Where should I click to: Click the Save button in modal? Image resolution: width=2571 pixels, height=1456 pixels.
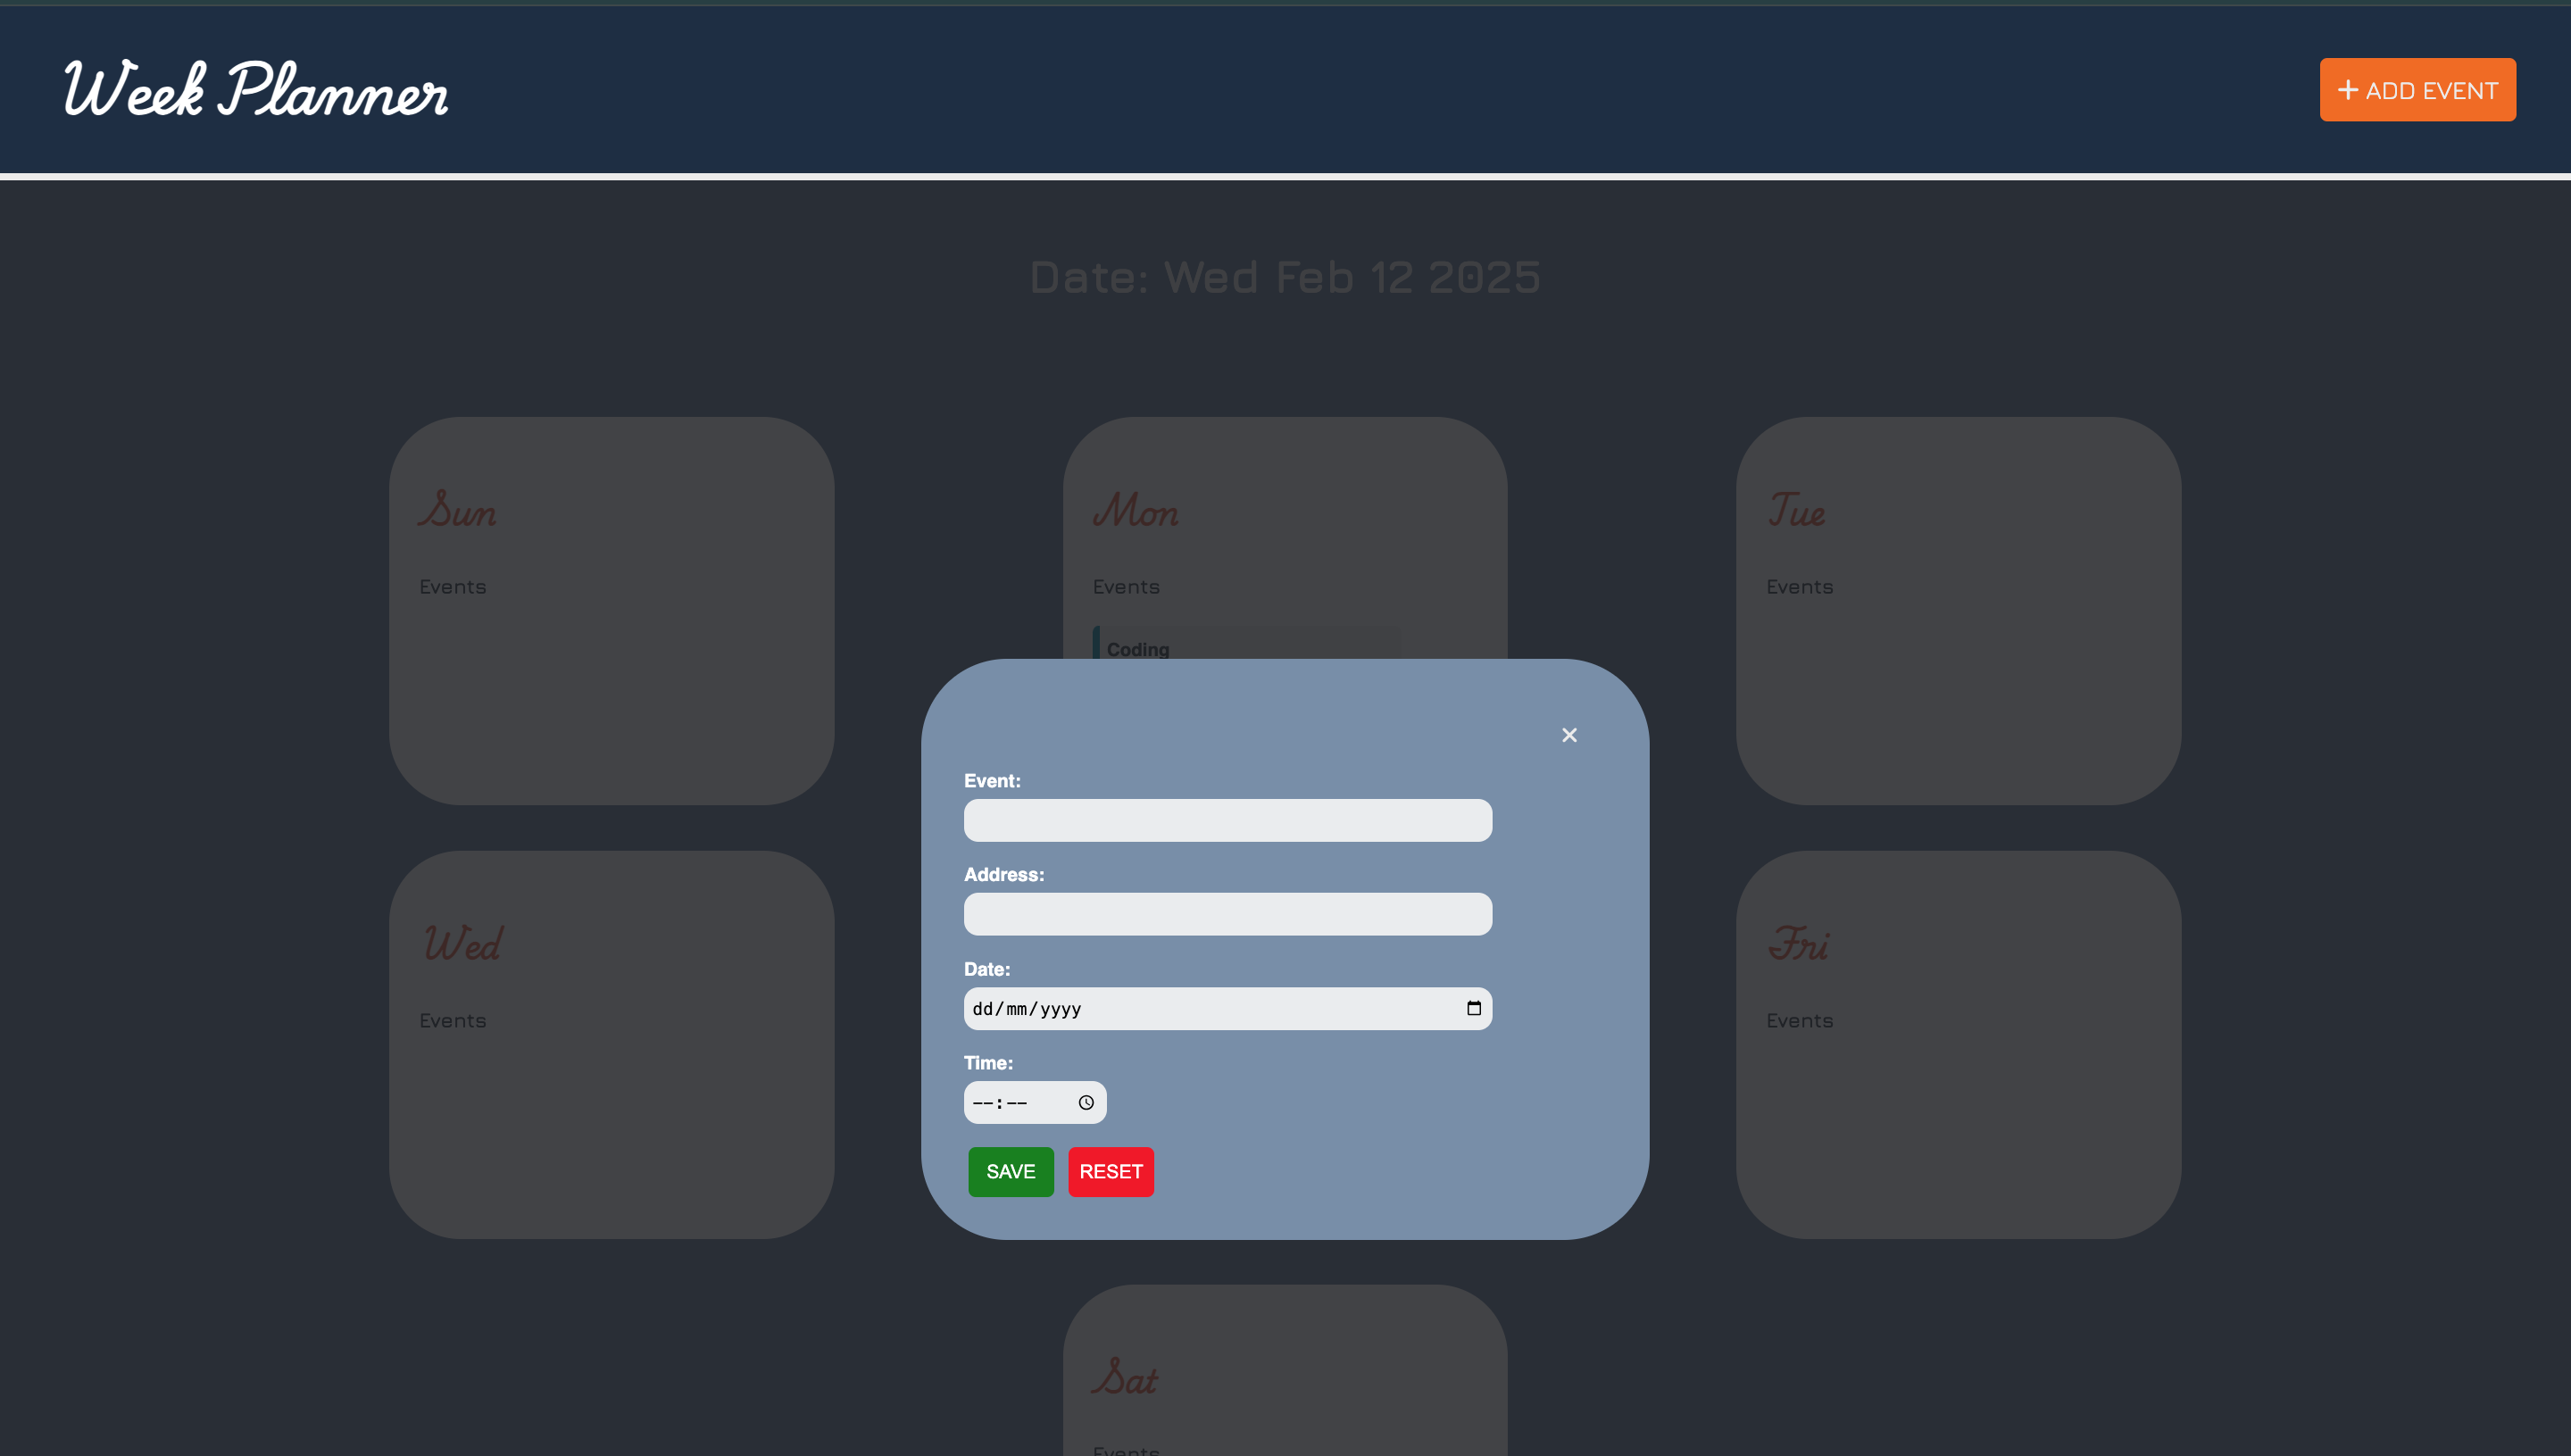click(1010, 1172)
